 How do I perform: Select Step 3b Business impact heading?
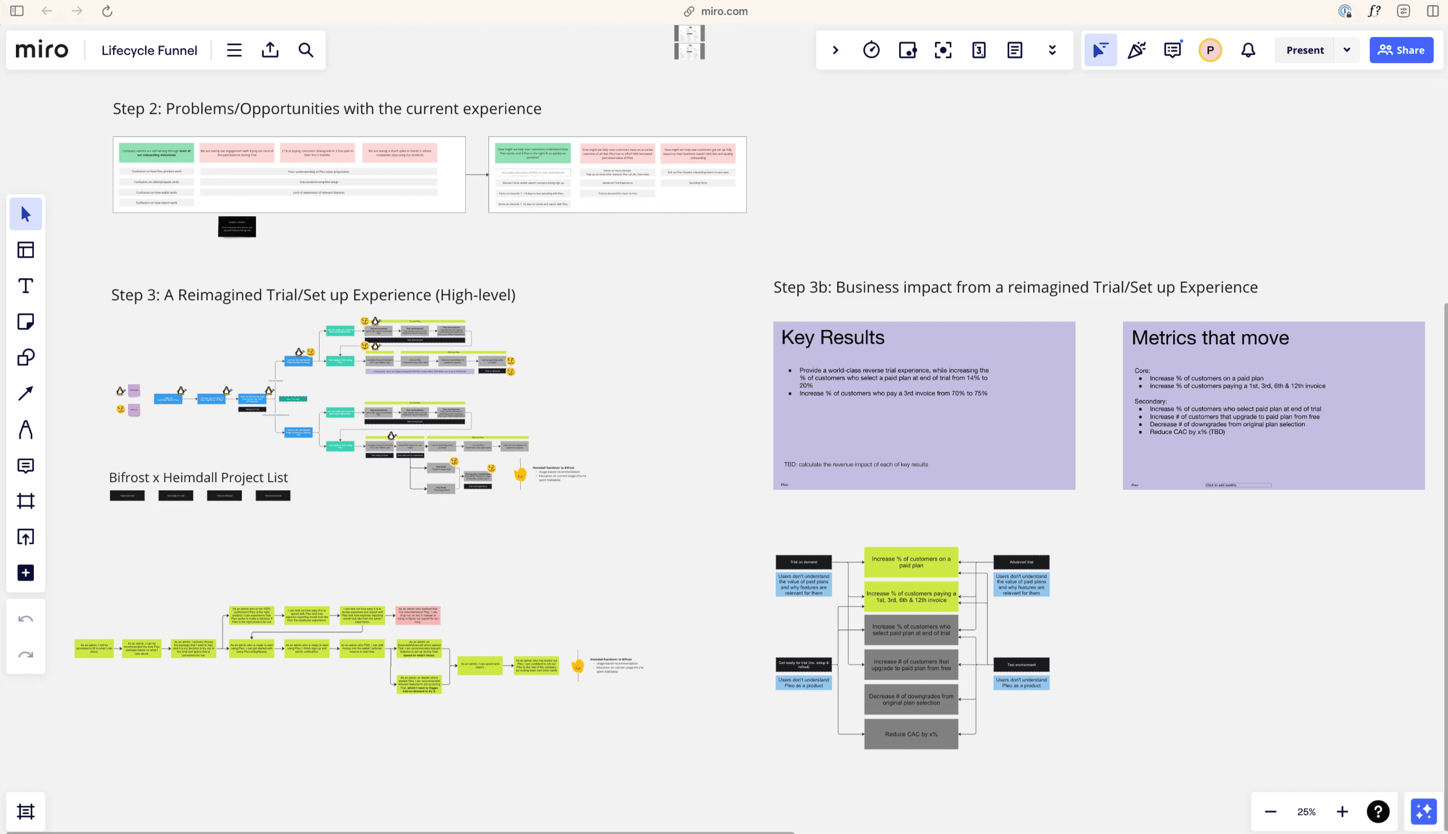click(x=1015, y=287)
